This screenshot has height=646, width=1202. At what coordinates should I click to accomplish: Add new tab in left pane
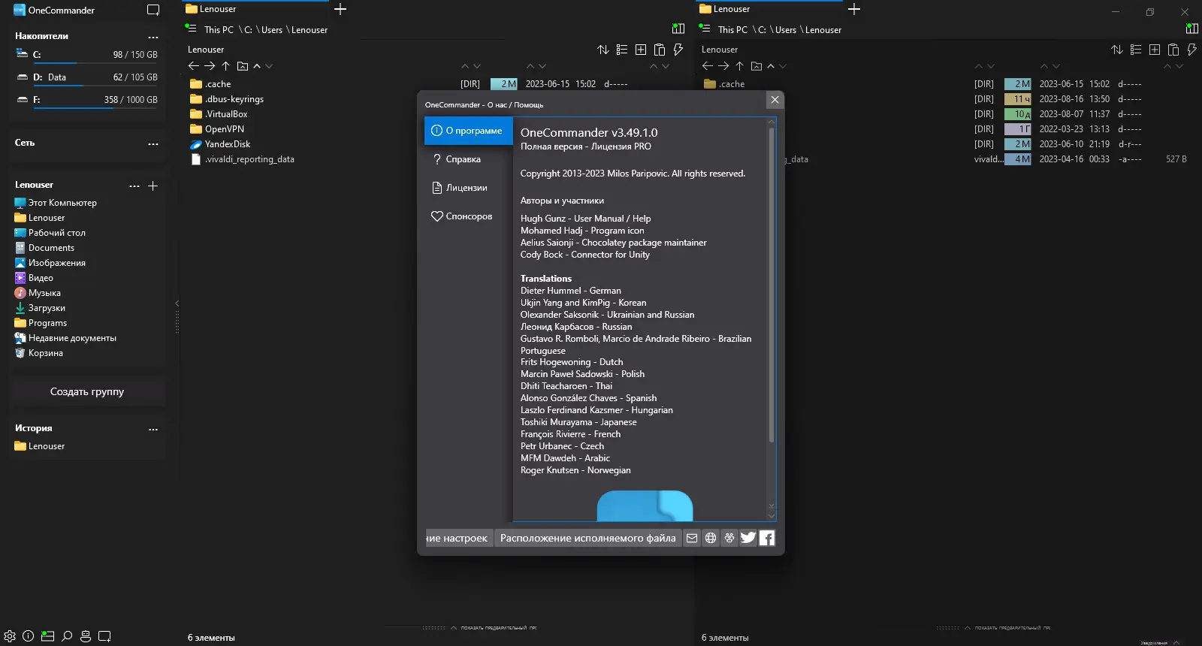coord(340,9)
